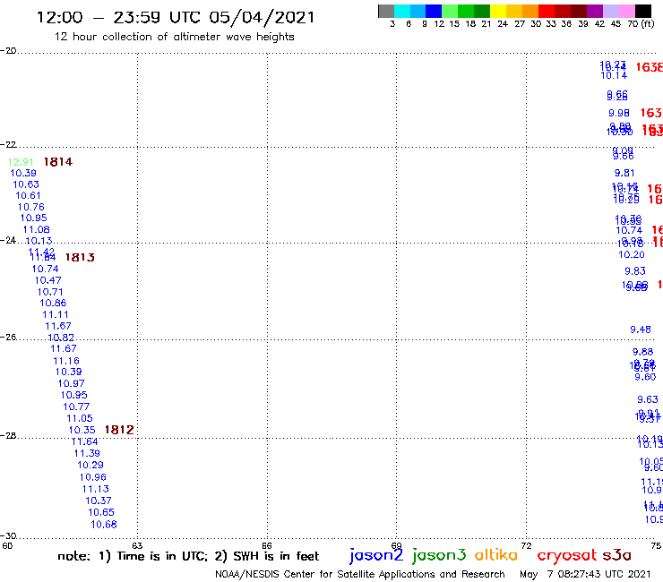Click the latitude axis label -26
663x582 pixels.
click(8, 337)
